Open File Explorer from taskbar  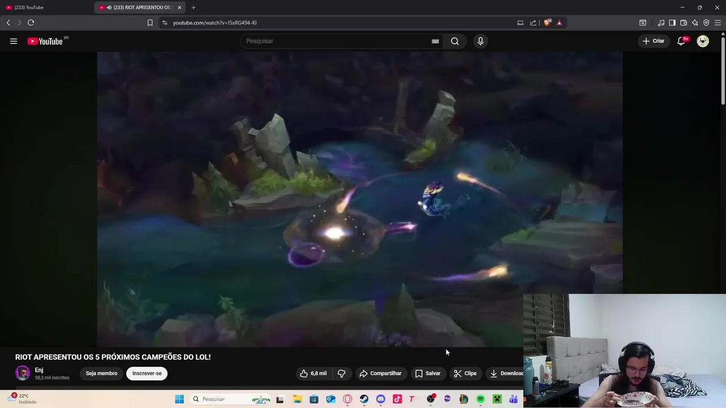point(297,399)
